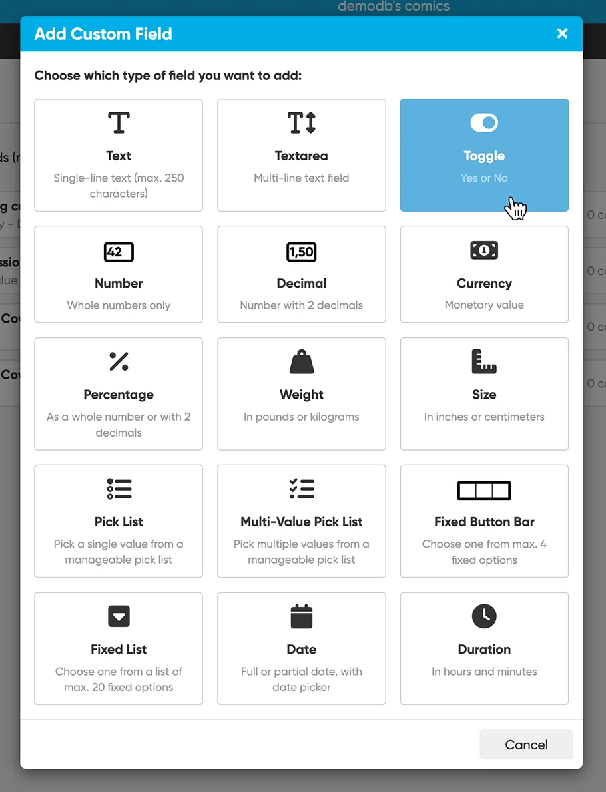Click the Text field type icon

coord(119,123)
